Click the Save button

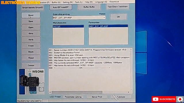tap(31, 21)
